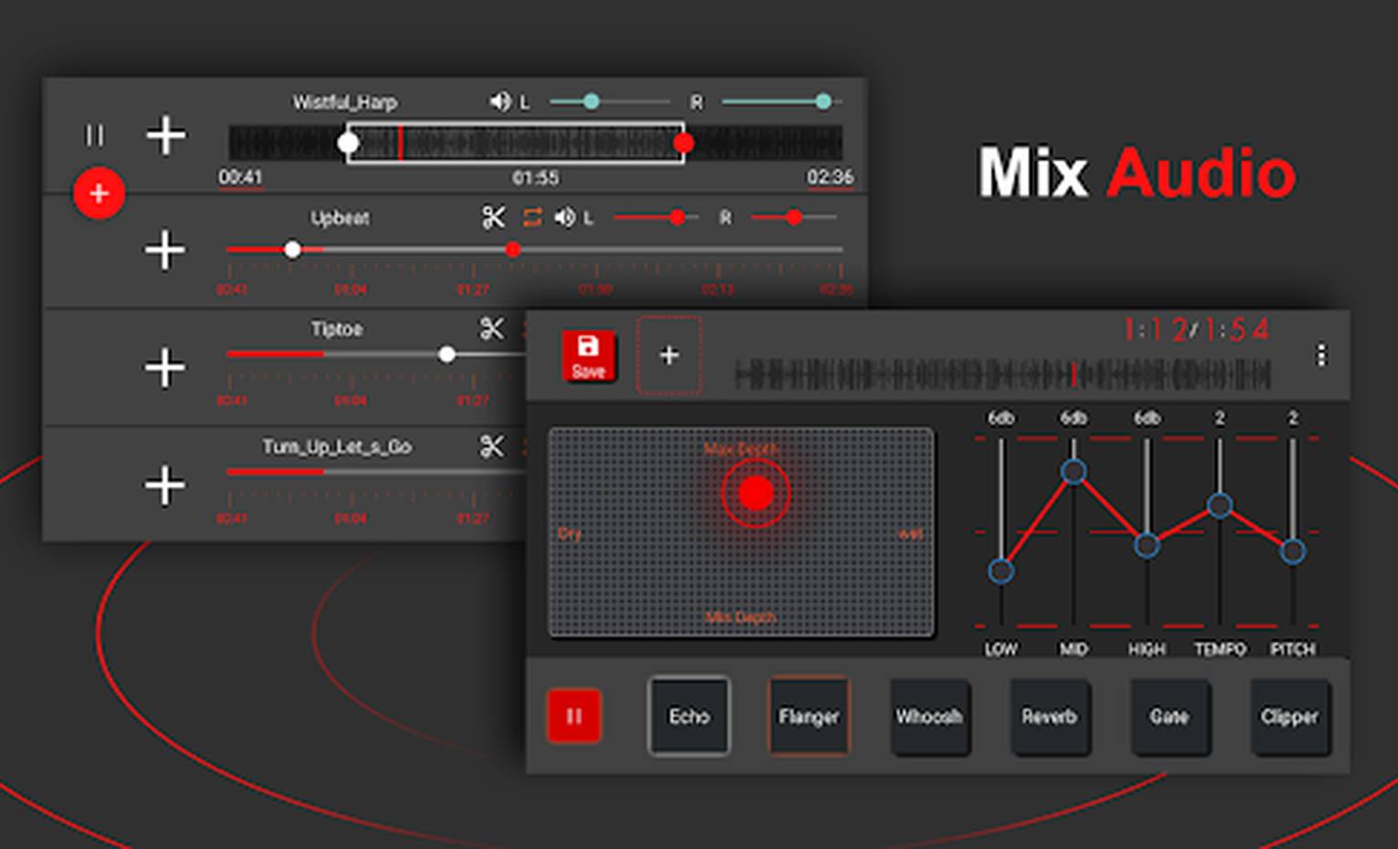The height and width of the screenshot is (849, 1398).
Task: Choose the Whoosh effect pad
Action: [x=929, y=717]
